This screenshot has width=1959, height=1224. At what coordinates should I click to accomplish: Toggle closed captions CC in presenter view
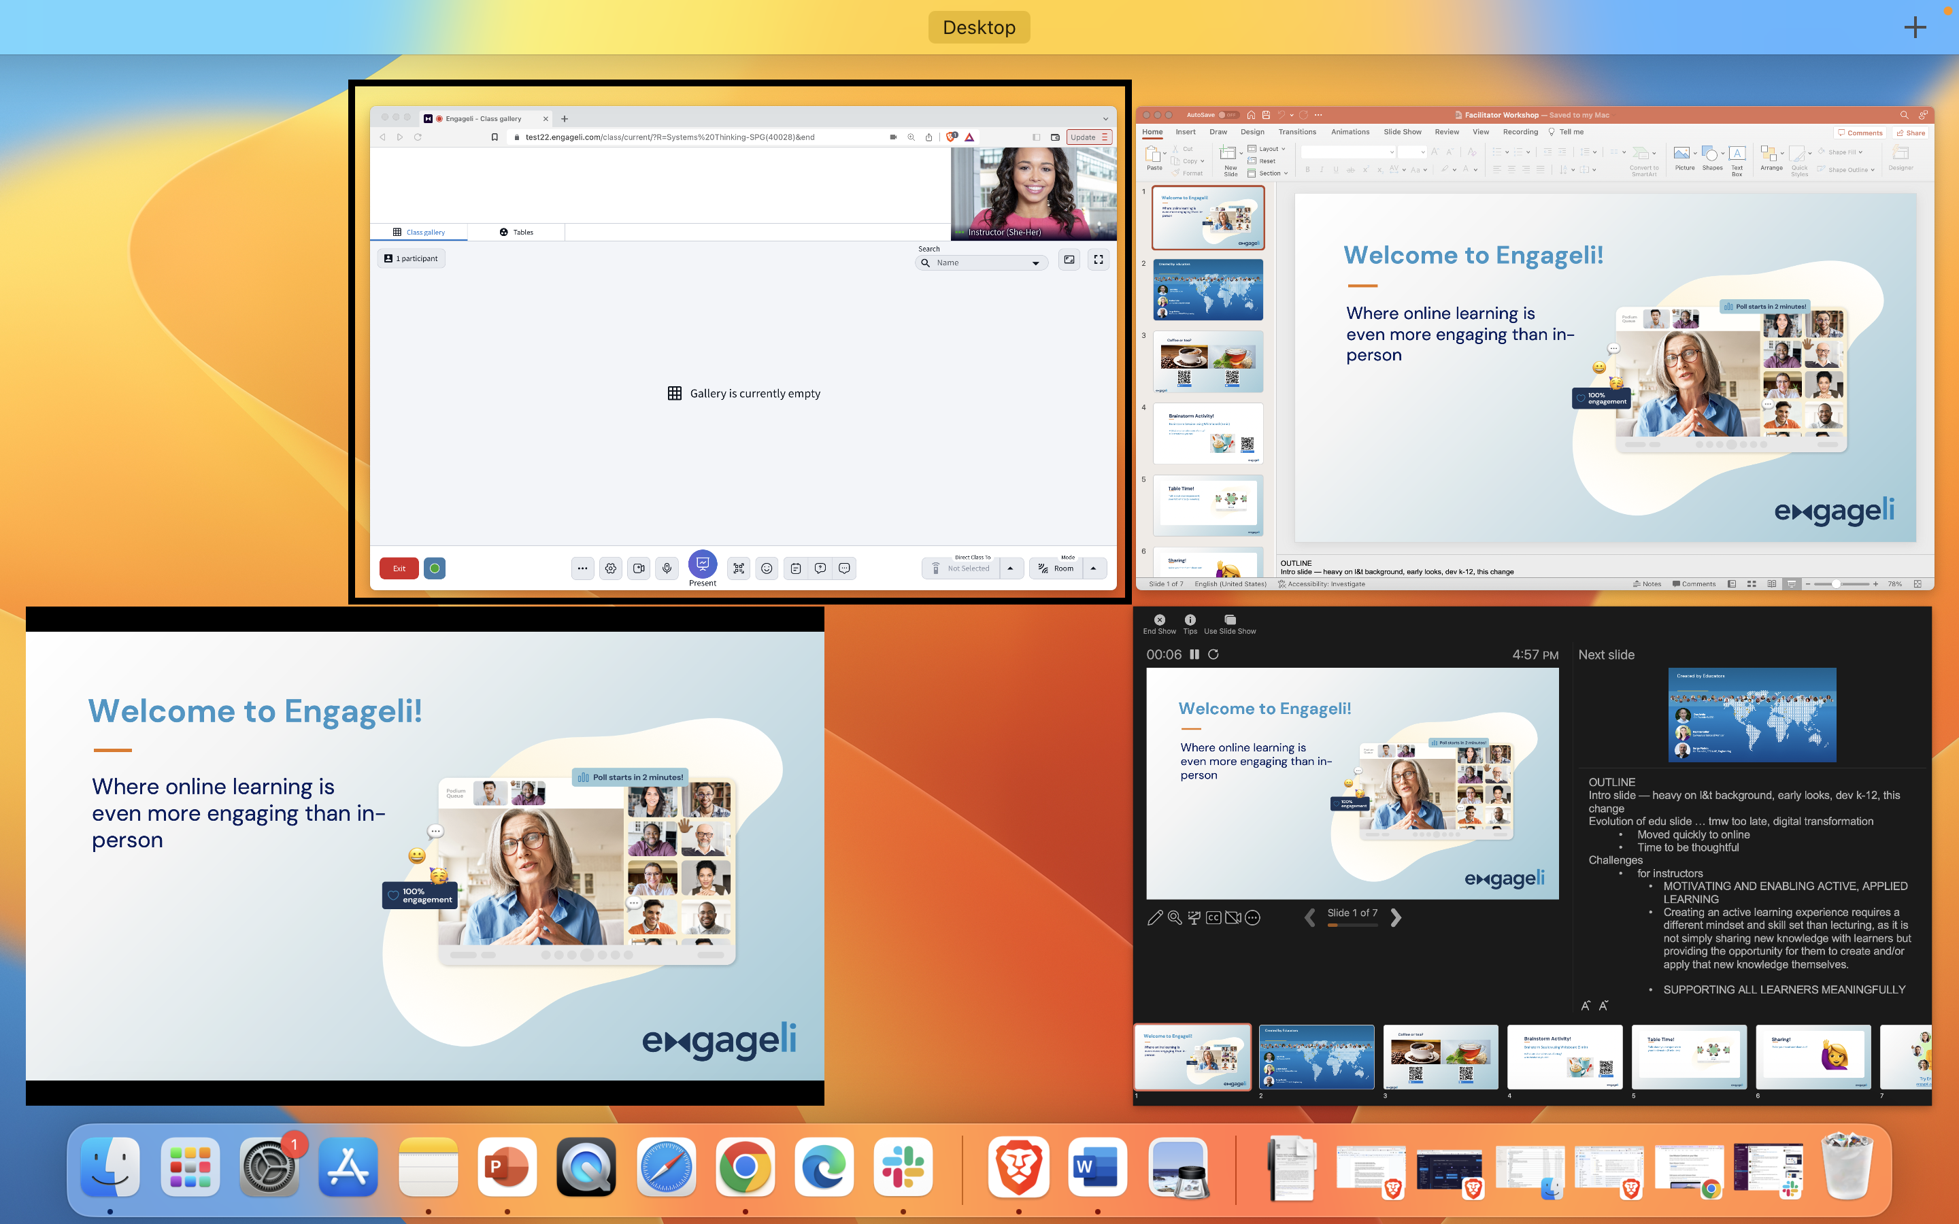point(1213,917)
